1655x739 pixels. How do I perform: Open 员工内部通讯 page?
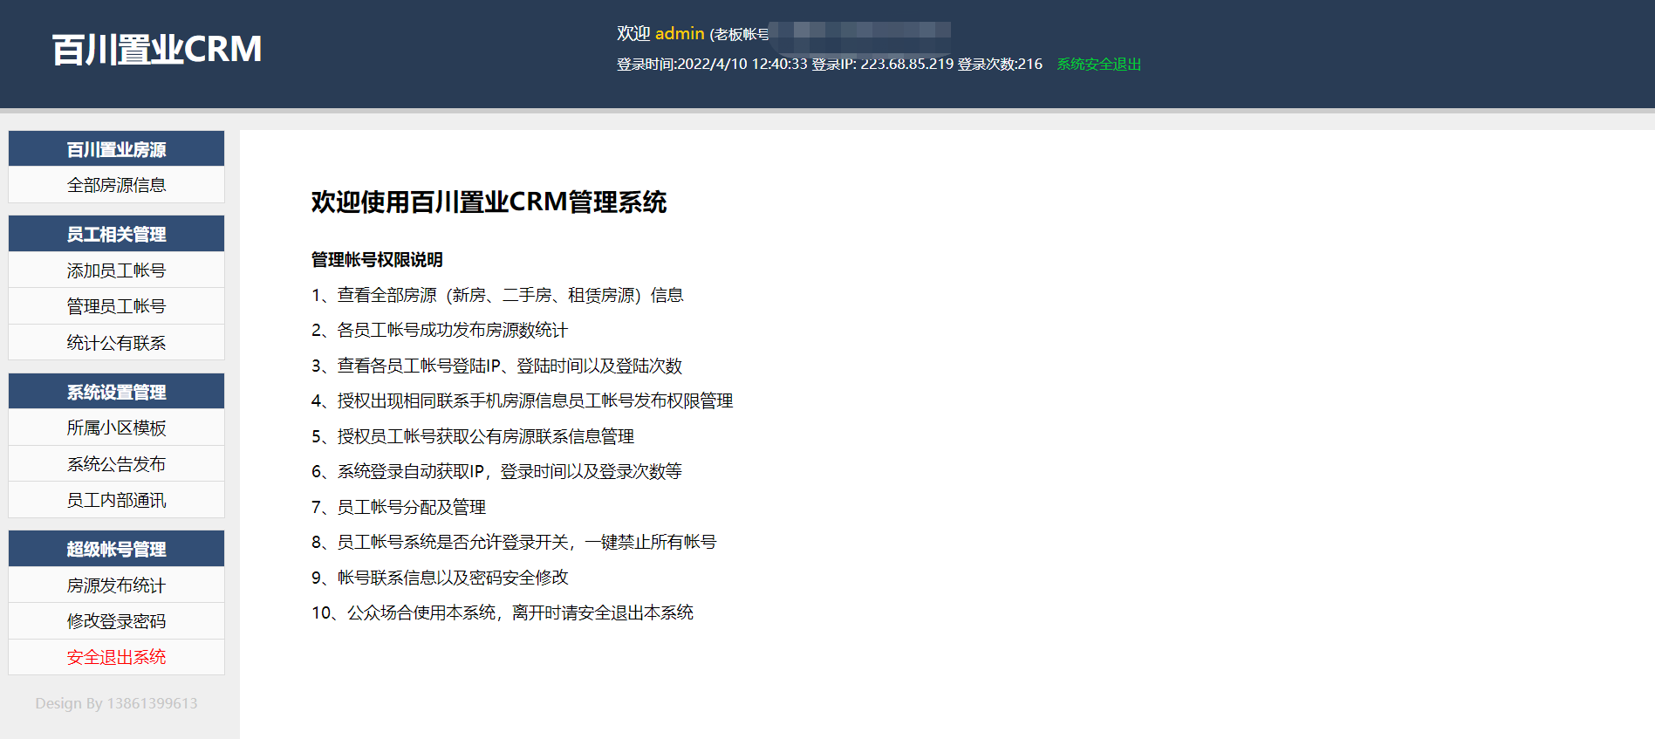pos(116,500)
